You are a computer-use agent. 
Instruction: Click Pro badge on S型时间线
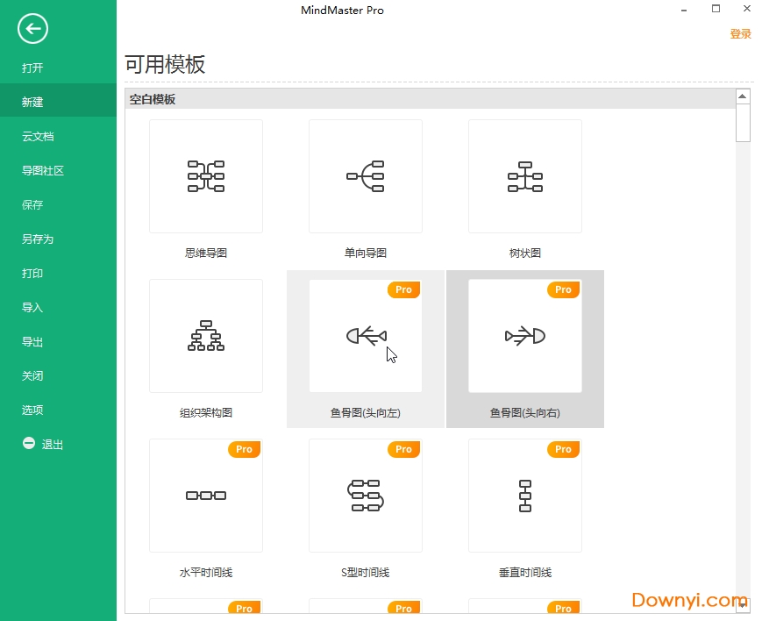pyautogui.click(x=404, y=449)
